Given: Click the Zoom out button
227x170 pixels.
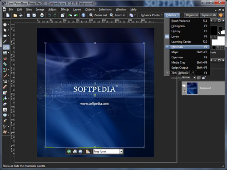Looking at the screenshot, I should 98,15.
